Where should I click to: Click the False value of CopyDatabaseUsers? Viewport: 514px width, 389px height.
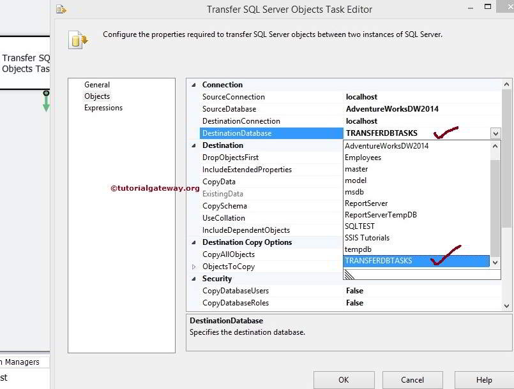pos(354,291)
